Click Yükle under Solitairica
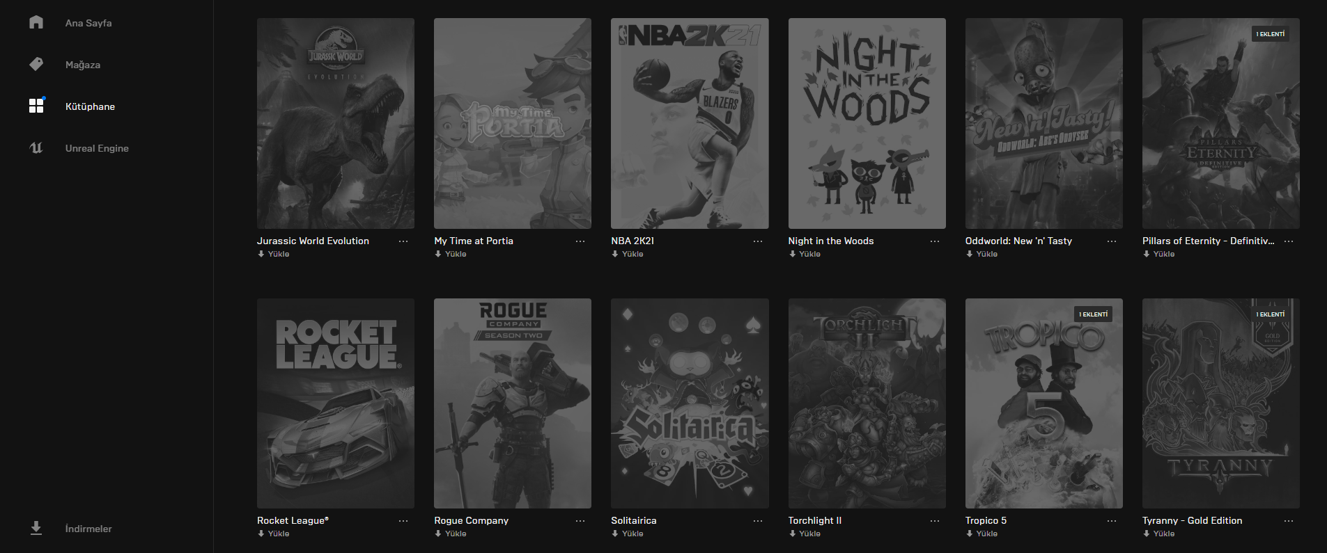The width and height of the screenshot is (1327, 553). [x=628, y=534]
